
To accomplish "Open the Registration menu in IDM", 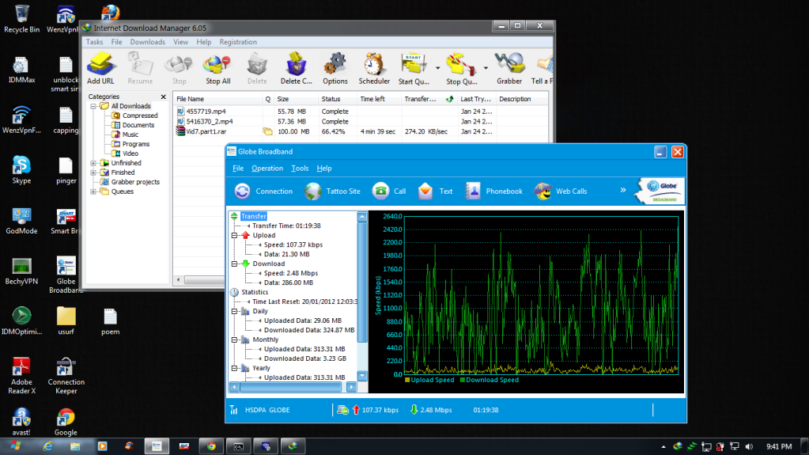I will coord(238,42).
